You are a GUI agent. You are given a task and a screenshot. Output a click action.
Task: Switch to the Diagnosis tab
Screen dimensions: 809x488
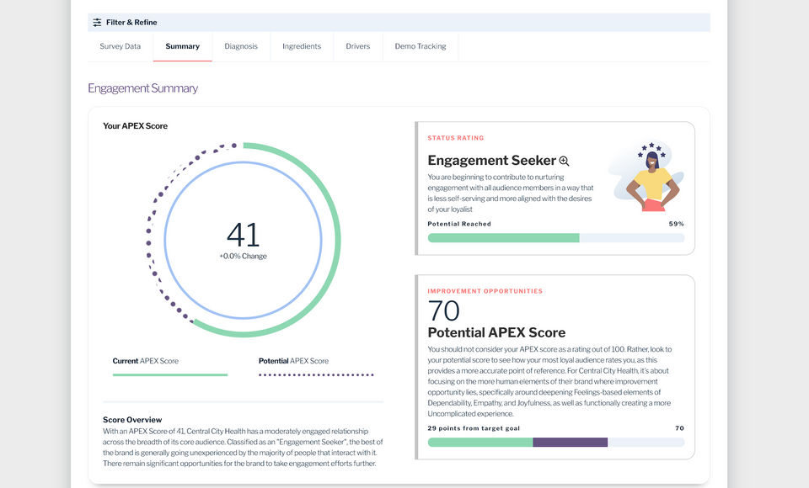pos(241,46)
